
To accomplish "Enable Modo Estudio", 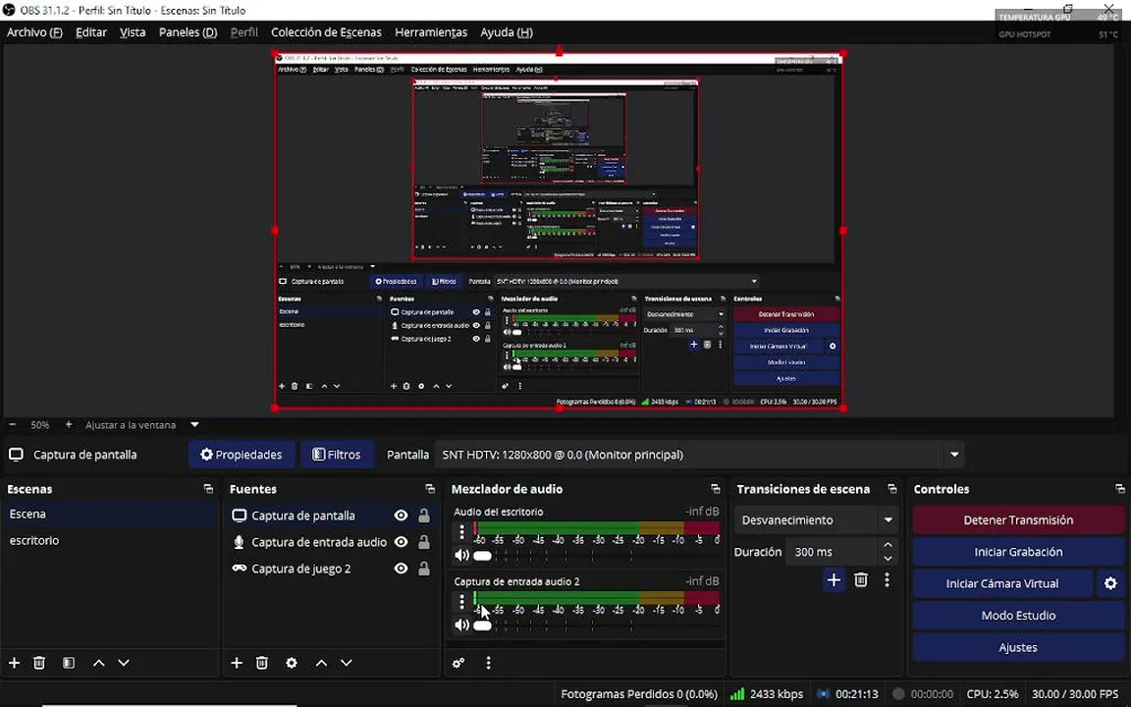I will 1018,616.
